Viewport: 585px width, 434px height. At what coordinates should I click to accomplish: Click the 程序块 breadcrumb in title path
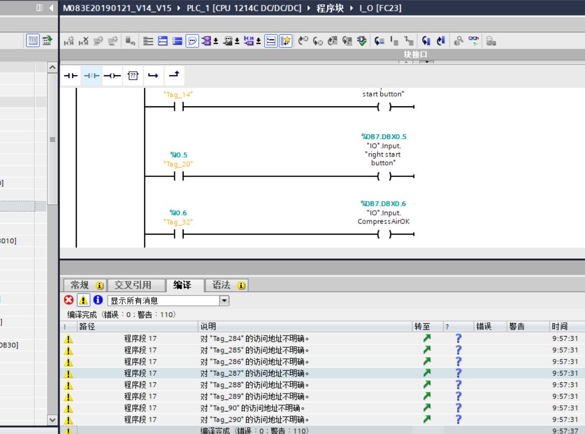[x=331, y=8]
